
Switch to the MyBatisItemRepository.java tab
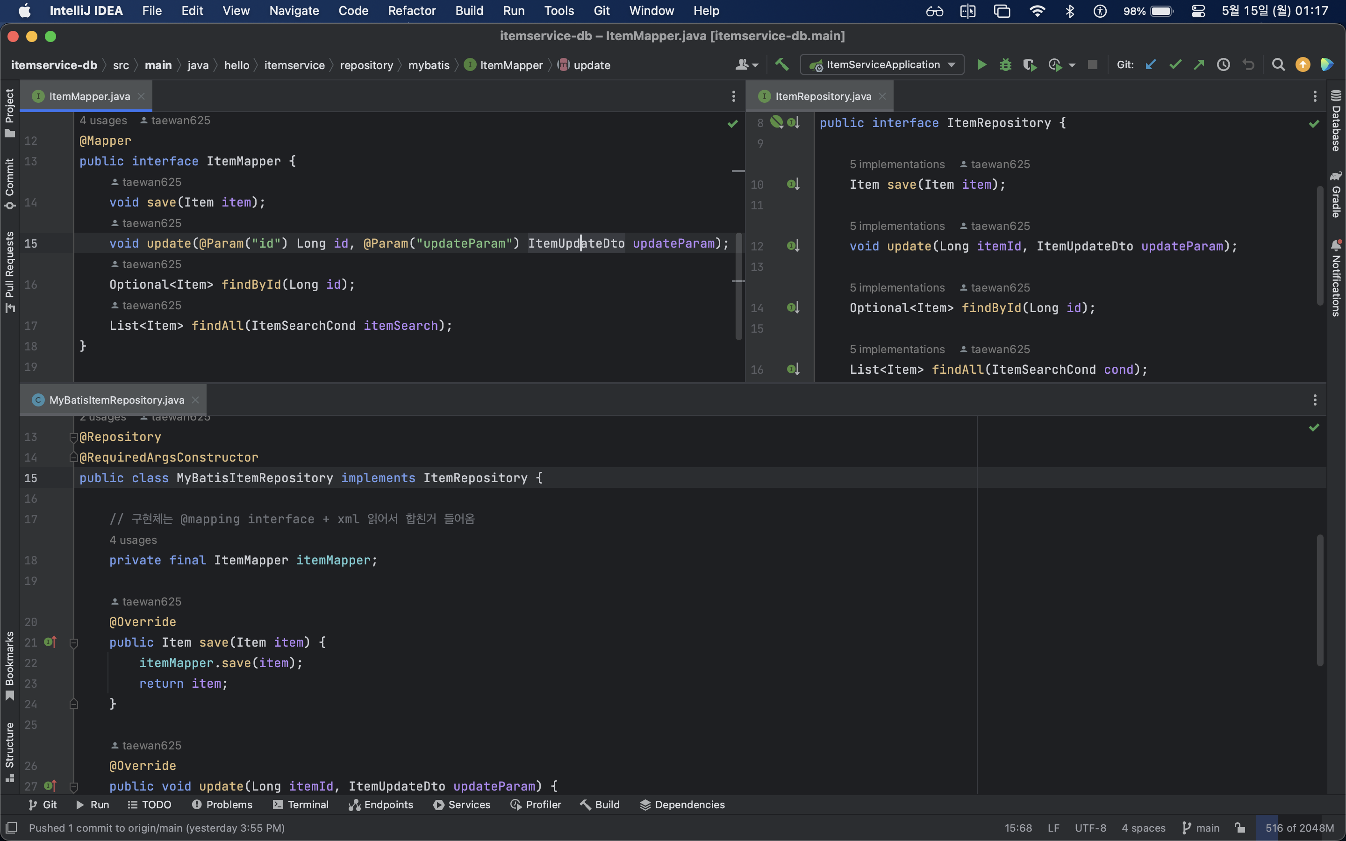(116, 400)
